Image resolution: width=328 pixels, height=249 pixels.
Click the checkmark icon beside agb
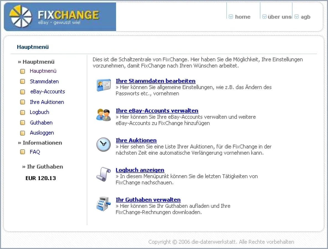point(297,17)
